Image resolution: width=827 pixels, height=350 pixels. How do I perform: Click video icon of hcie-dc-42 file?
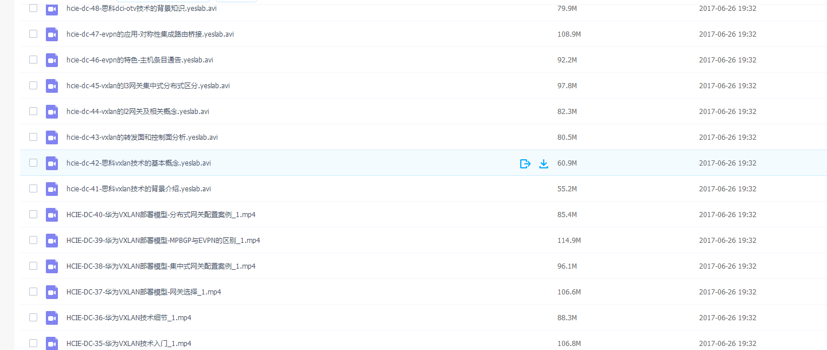[x=52, y=163]
